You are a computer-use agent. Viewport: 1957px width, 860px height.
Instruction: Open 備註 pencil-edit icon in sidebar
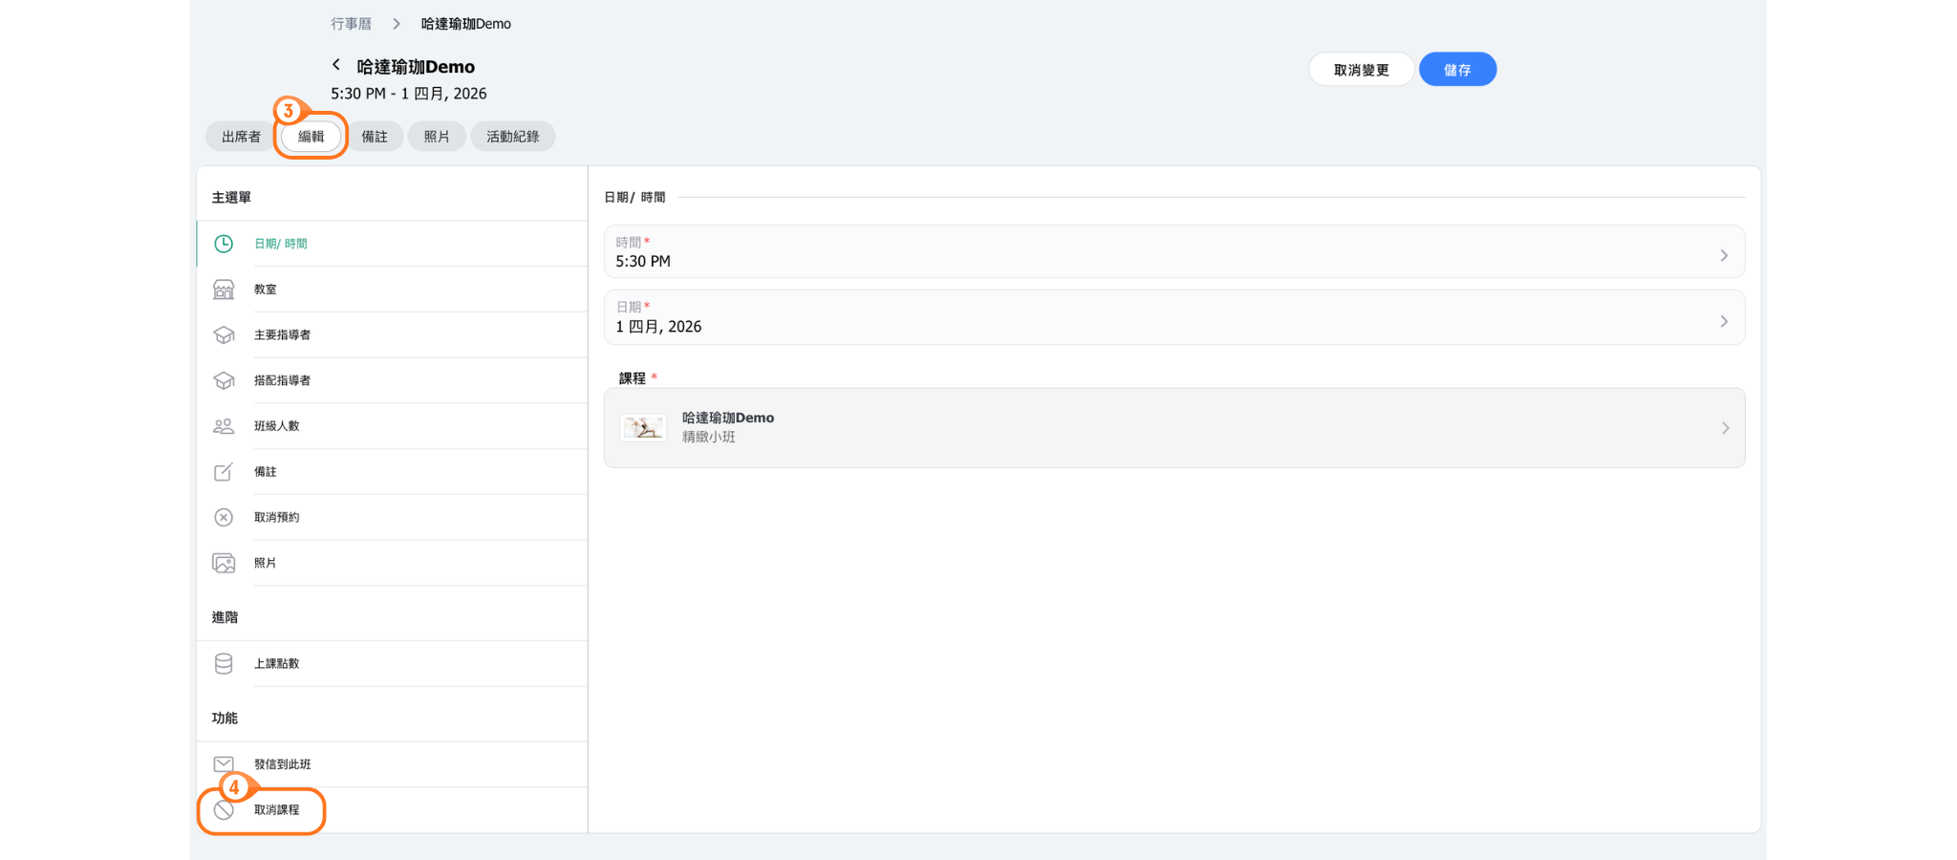tap(224, 472)
